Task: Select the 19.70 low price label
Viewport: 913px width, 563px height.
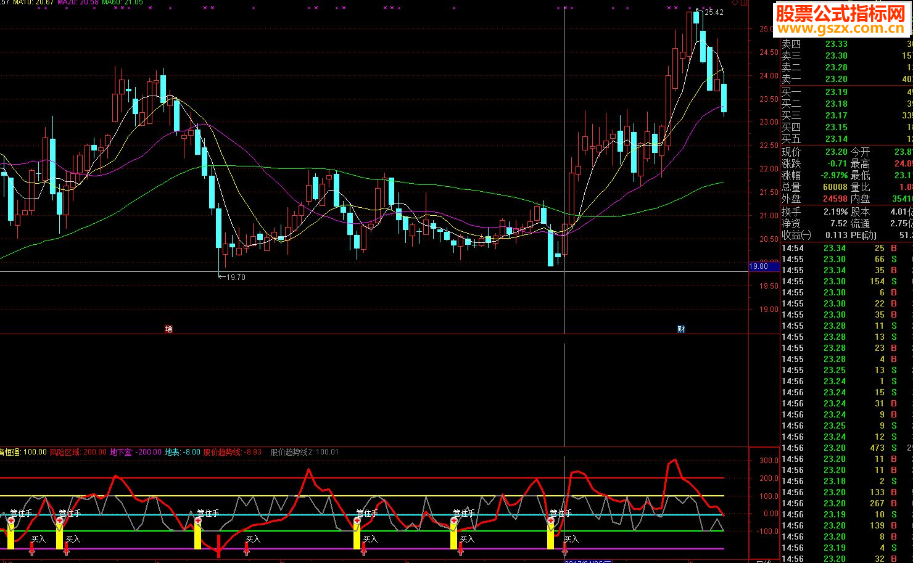Action: (x=236, y=277)
